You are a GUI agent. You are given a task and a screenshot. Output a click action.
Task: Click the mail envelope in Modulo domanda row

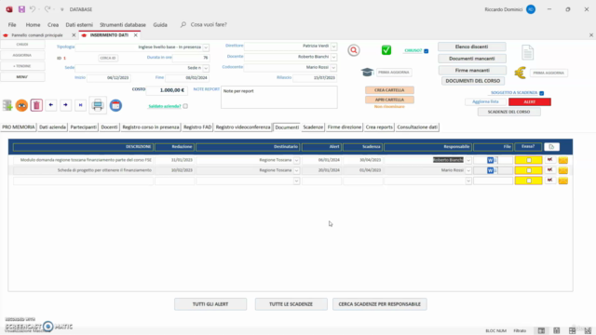tap(562, 160)
